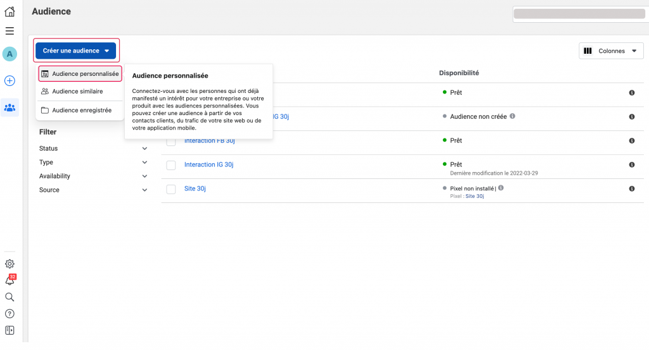Open the Site 30j audience name link

195,188
